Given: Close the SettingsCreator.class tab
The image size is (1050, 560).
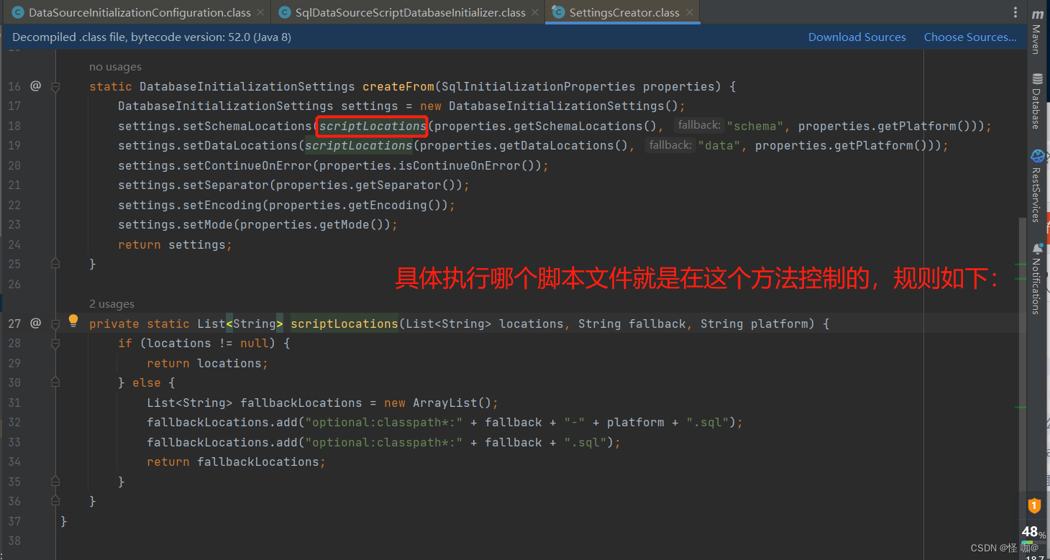Looking at the screenshot, I should pyautogui.click(x=689, y=12).
